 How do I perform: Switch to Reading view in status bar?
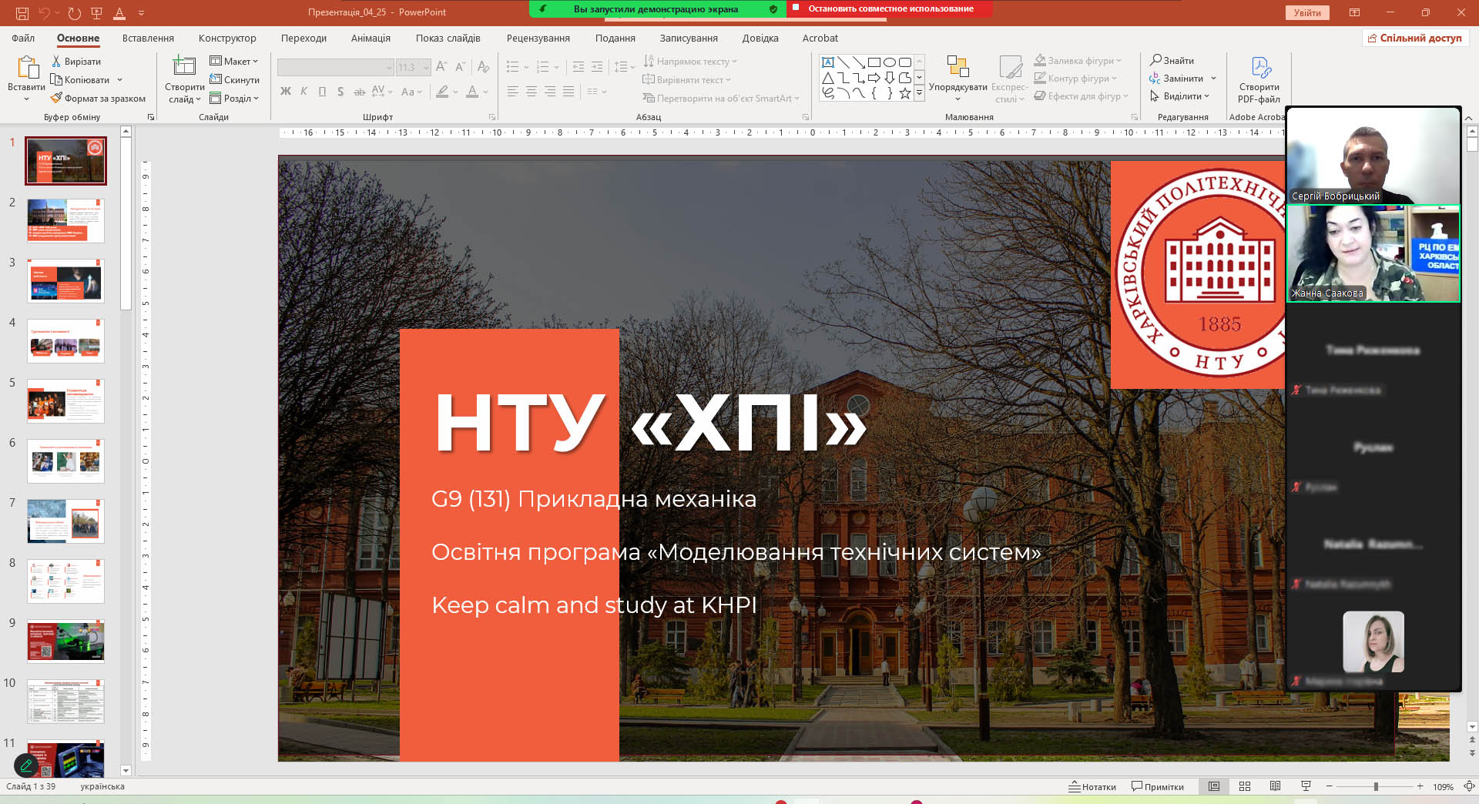coord(1275,786)
